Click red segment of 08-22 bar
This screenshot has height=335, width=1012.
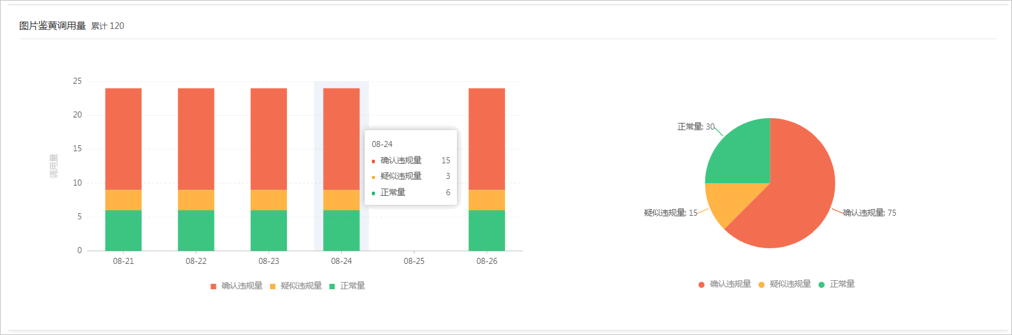tap(196, 139)
